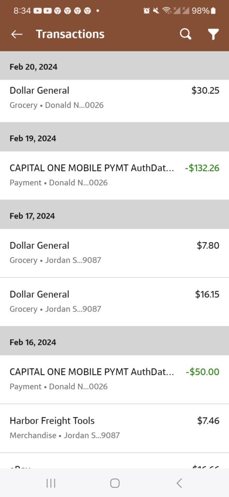This screenshot has height=497, width=229.
Task: Tap the Android recent apps button
Action: 51,483
